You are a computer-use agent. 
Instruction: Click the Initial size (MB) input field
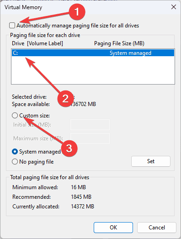[90, 125]
